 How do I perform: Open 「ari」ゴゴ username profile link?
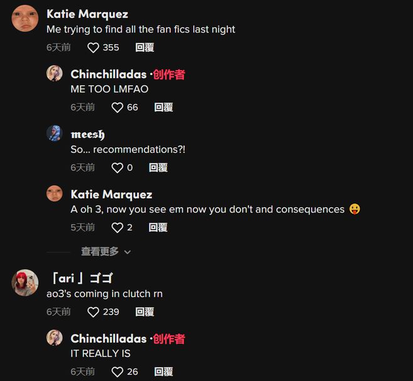[x=82, y=278]
